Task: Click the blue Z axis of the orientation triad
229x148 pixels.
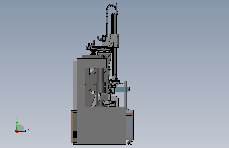Action: 22,131
